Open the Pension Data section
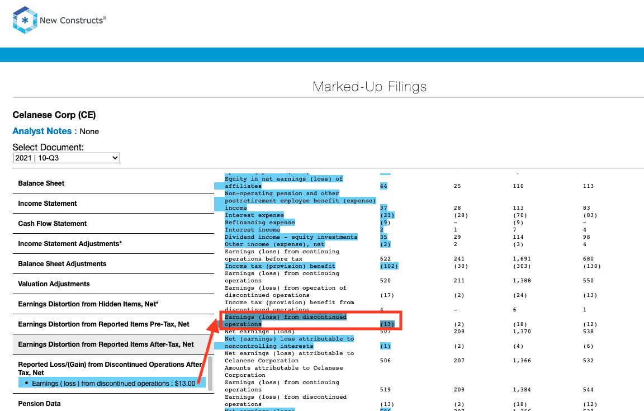Image resolution: width=644 pixels, height=411 pixels. coord(113,404)
